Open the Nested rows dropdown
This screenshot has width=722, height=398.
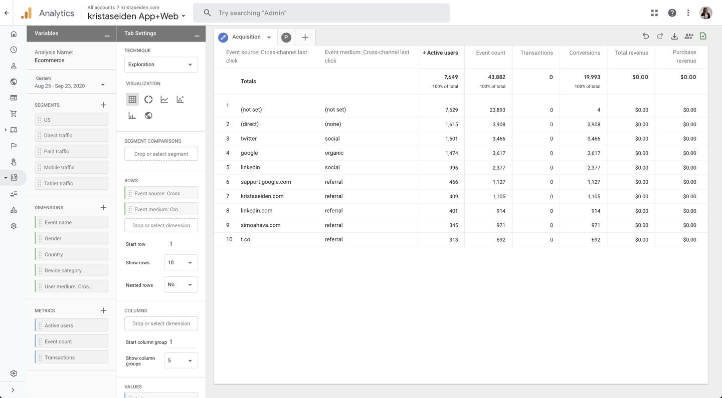tap(180, 285)
